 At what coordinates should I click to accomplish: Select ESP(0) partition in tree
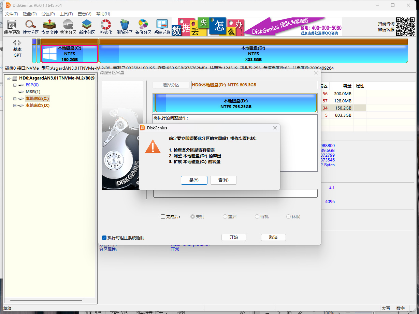point(32,85)
